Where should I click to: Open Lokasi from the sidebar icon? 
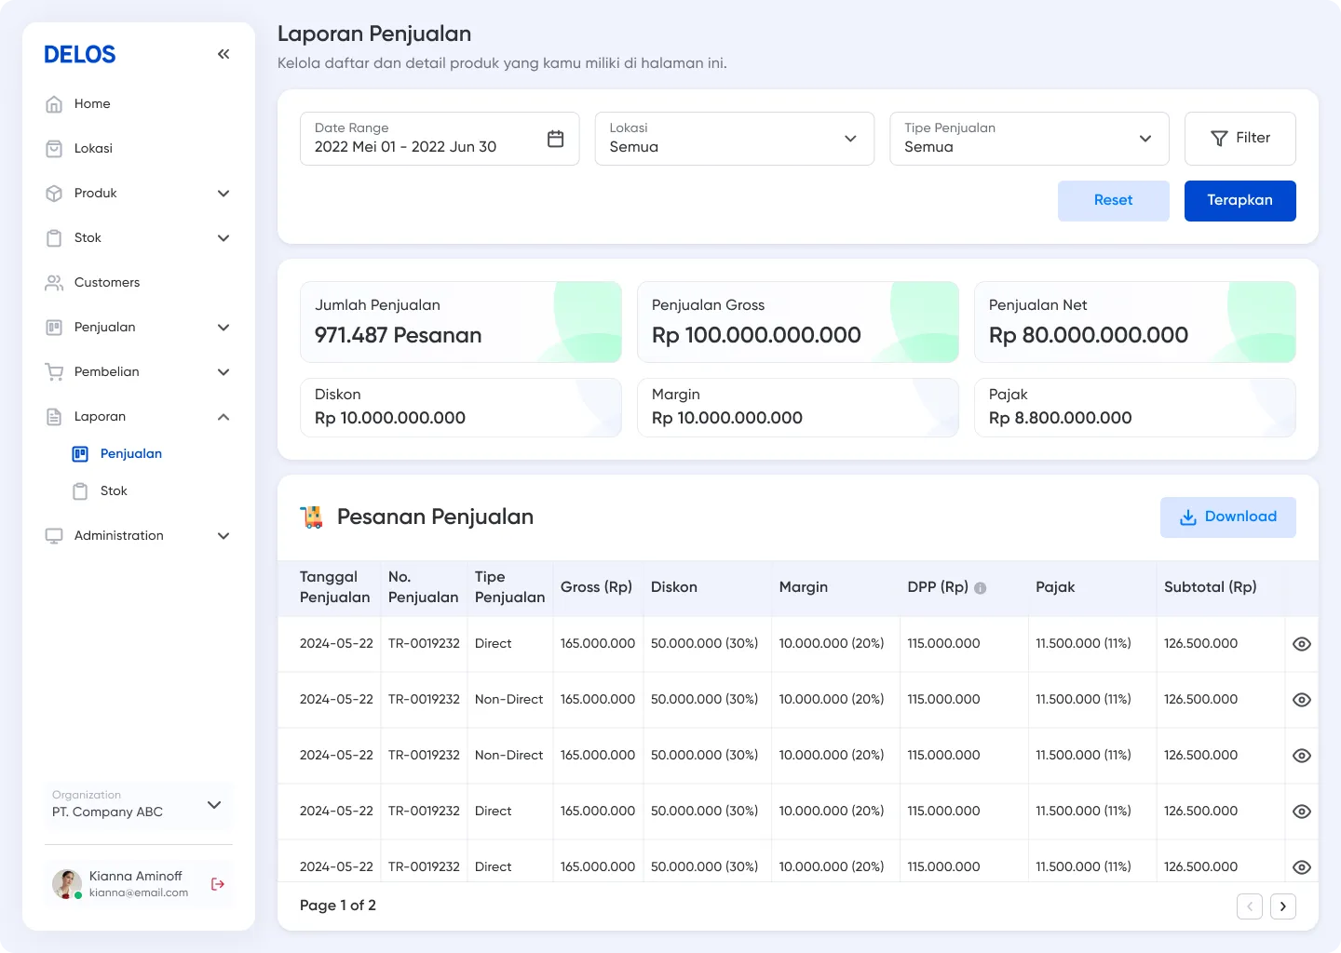click(54, 149)
